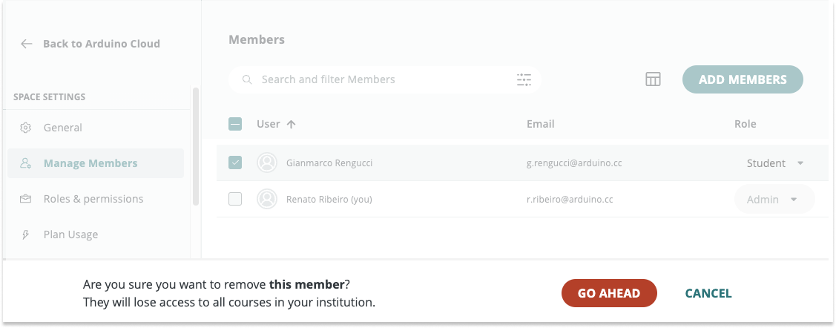Check Renato Ribeiro's row checkbox
The height and width of the screenshot is (328, 836).
click(235, 199)
